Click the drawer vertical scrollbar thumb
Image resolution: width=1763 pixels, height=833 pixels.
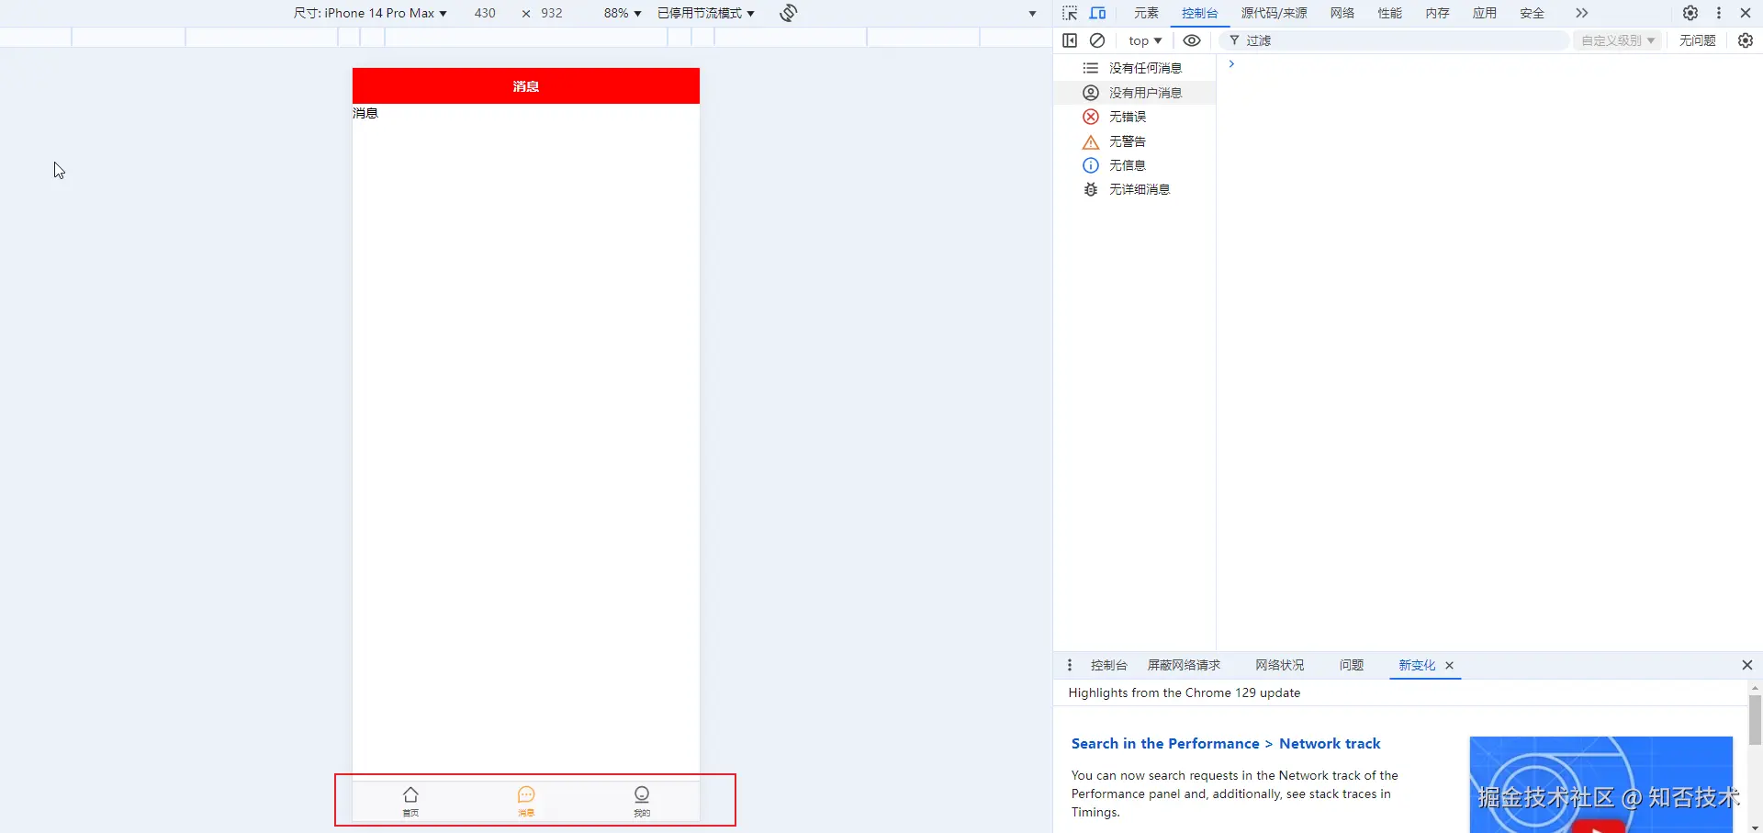click(1755, 720)
